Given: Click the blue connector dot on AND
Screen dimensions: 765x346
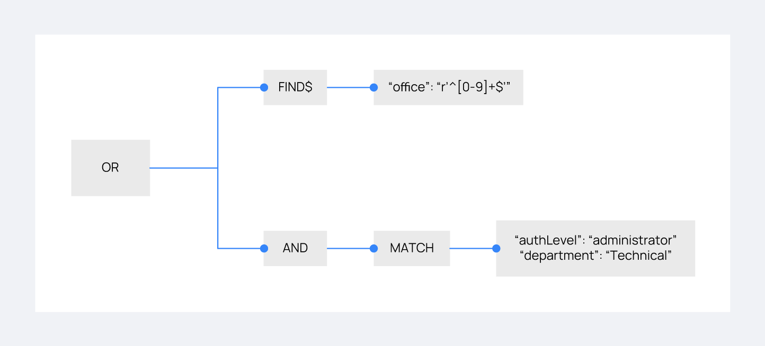Looking at the screenshot, I should point(264,248).
